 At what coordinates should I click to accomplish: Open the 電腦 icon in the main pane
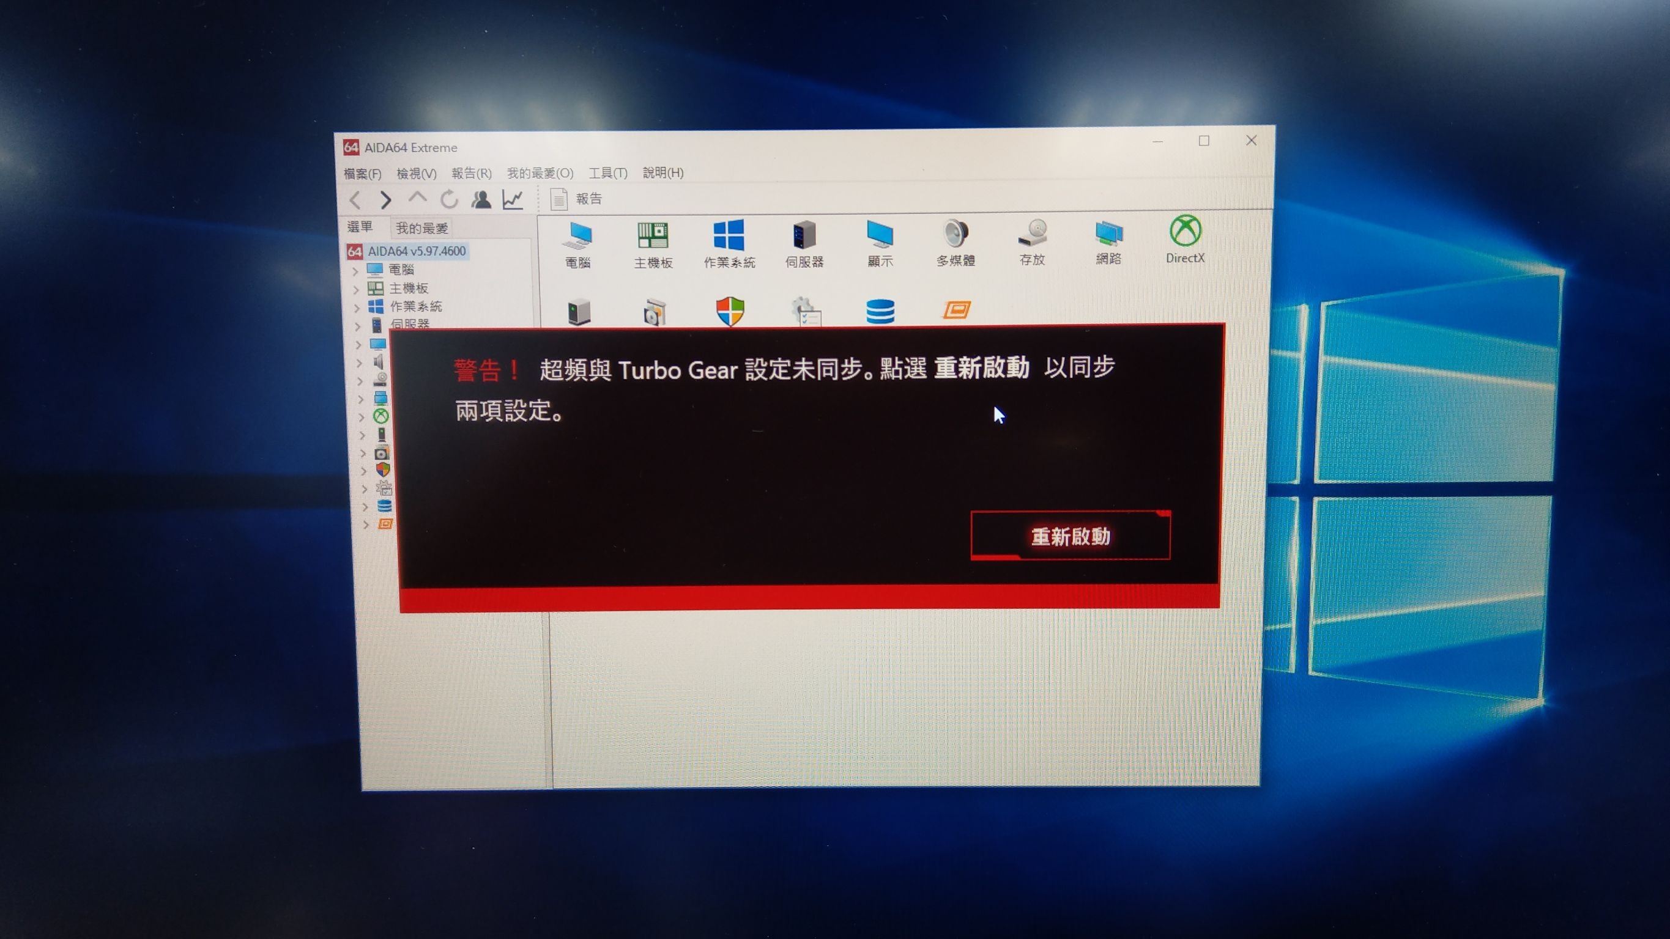(577, 245)
